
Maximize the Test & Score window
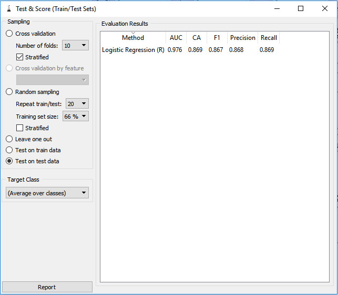point(301,8)
